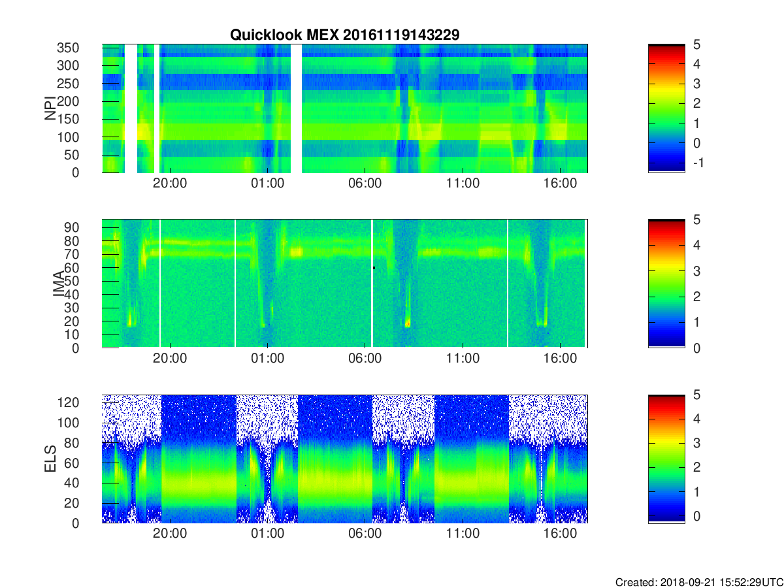Click the 20:00 tick under NPI plot
The height and width of the screenshot is (588, 784).
pyautogui.click(x=170, y=184)
